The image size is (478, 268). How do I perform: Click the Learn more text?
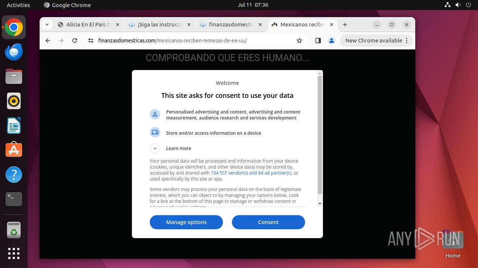point(179,149)
